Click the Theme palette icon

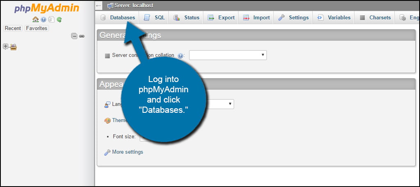click(x=107, y=121)
